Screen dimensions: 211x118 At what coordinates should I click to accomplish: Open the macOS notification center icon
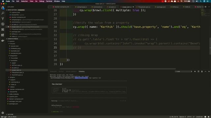point(208,1)
